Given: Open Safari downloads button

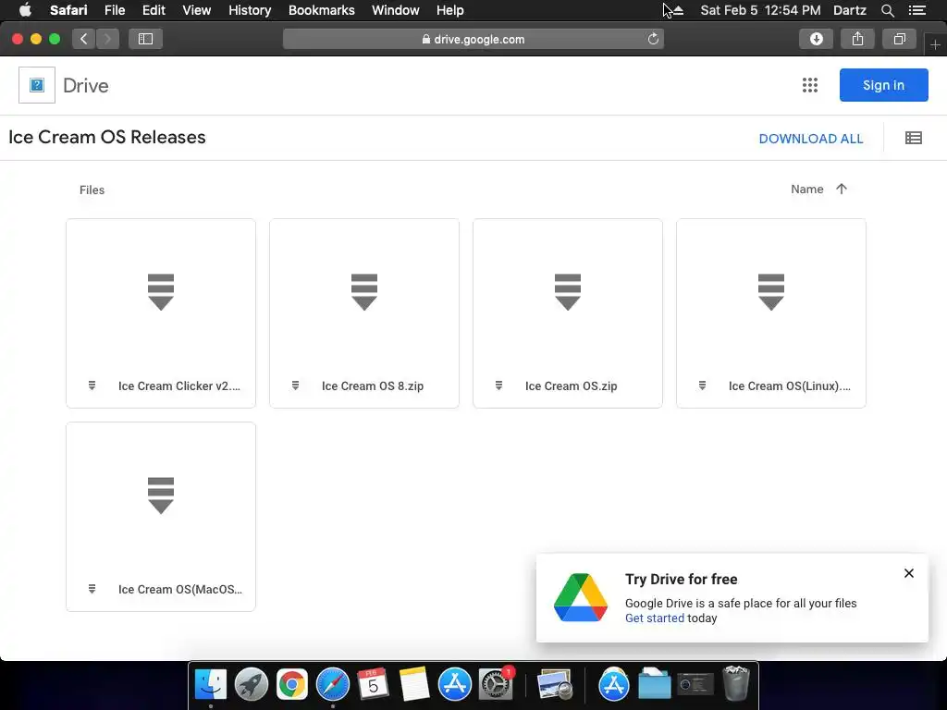Looking at the screenshot, I should (816, 39).
